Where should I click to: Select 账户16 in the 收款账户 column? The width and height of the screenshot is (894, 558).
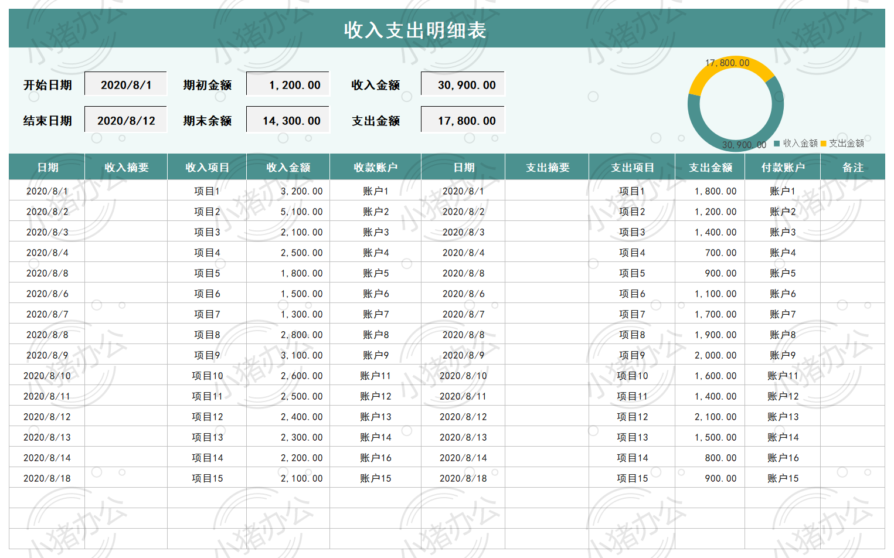click(375, 457)
